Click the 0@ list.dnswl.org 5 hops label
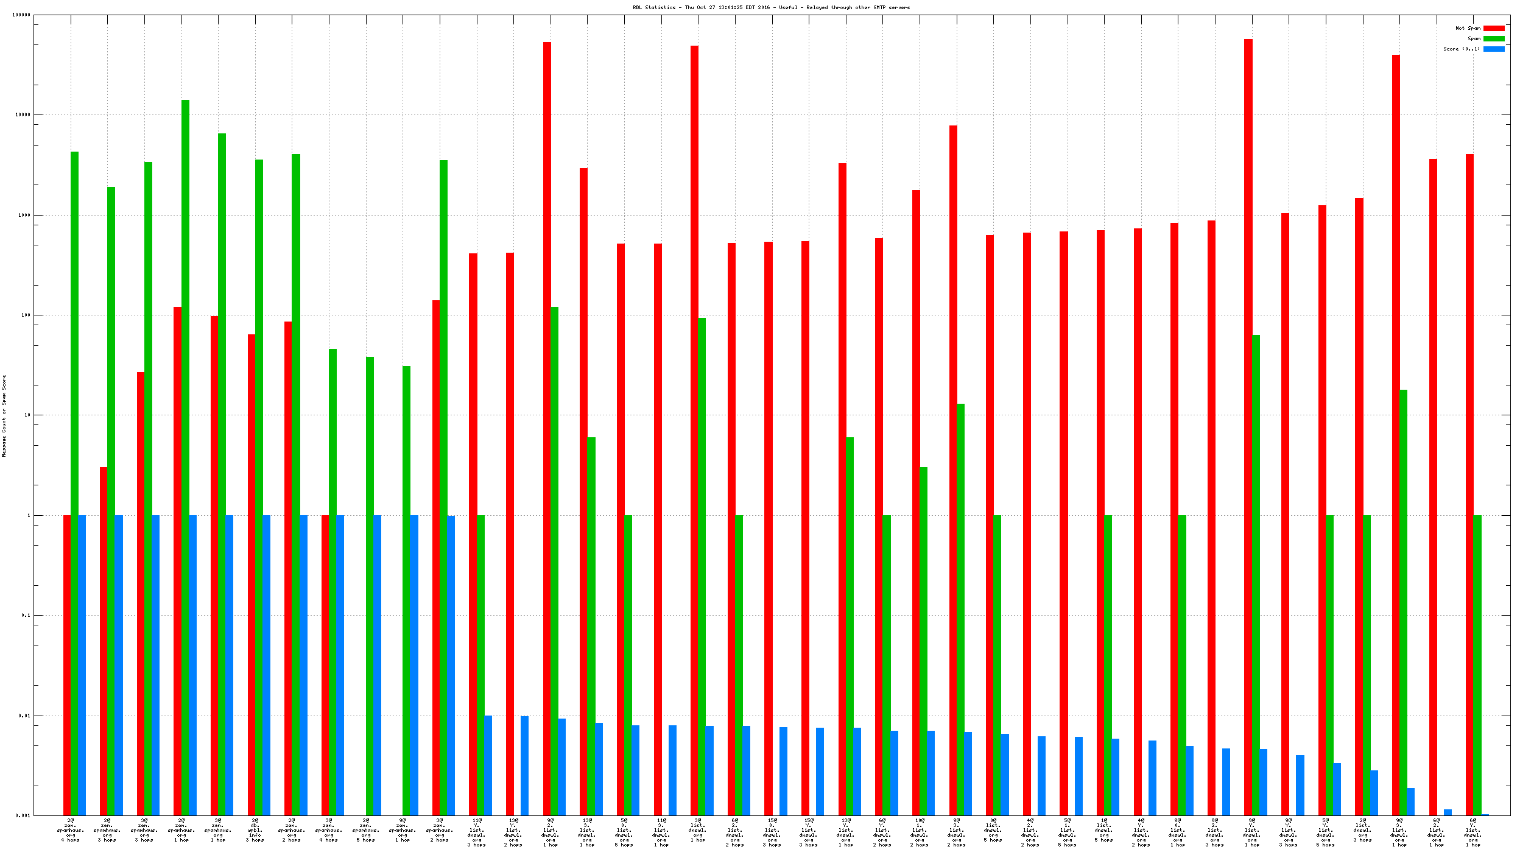 pyautogui.click(x=993, y=830)
